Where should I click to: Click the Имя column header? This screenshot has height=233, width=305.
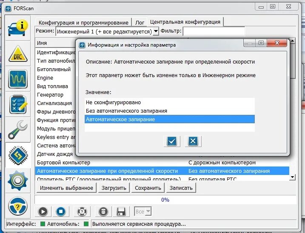55,43
